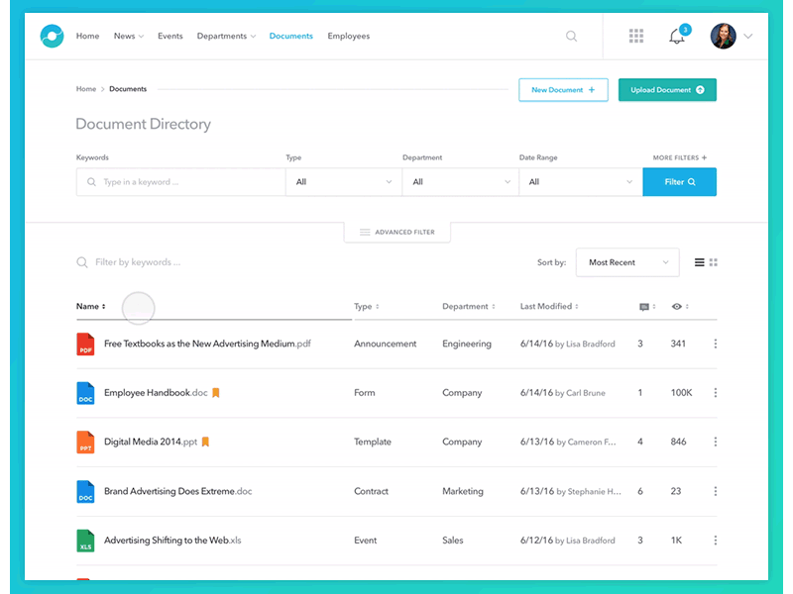The width and height of the screenshot is (793, 594).
Task: Click the New Document button
Action: tap(563, 90)
